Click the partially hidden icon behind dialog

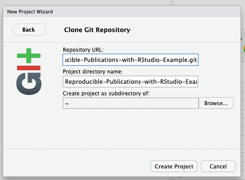244,49
